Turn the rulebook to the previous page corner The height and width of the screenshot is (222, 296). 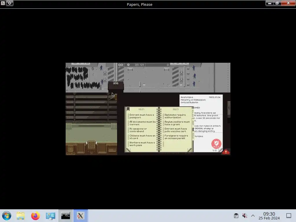128,150
